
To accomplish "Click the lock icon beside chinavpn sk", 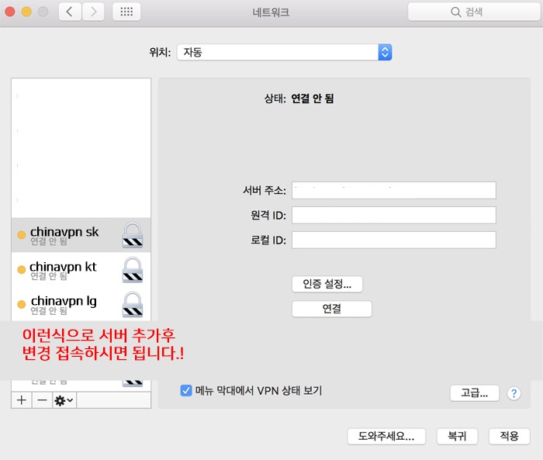I will coord(133,234).
